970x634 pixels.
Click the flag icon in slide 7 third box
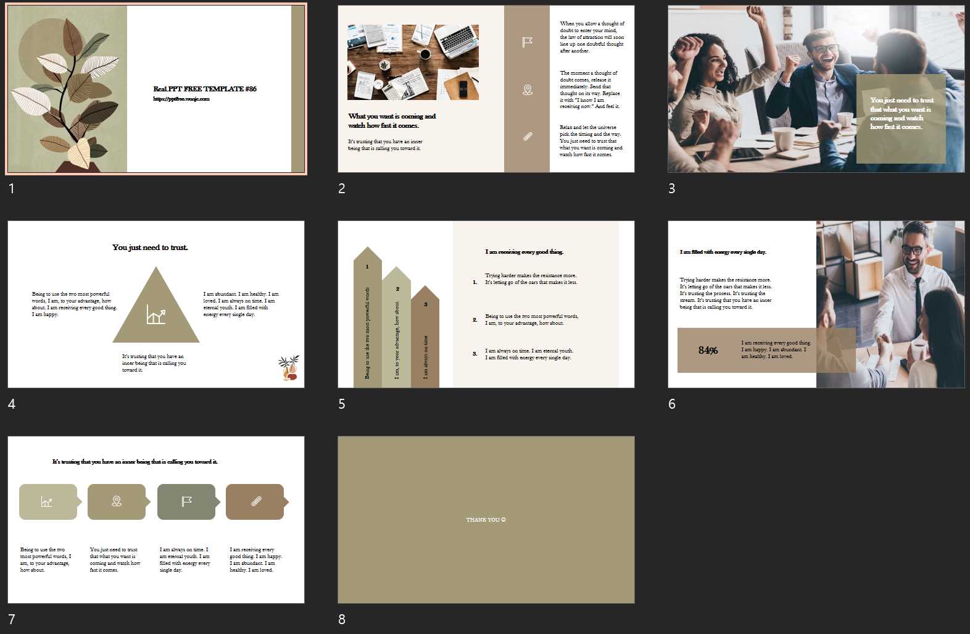pos(186,501)
